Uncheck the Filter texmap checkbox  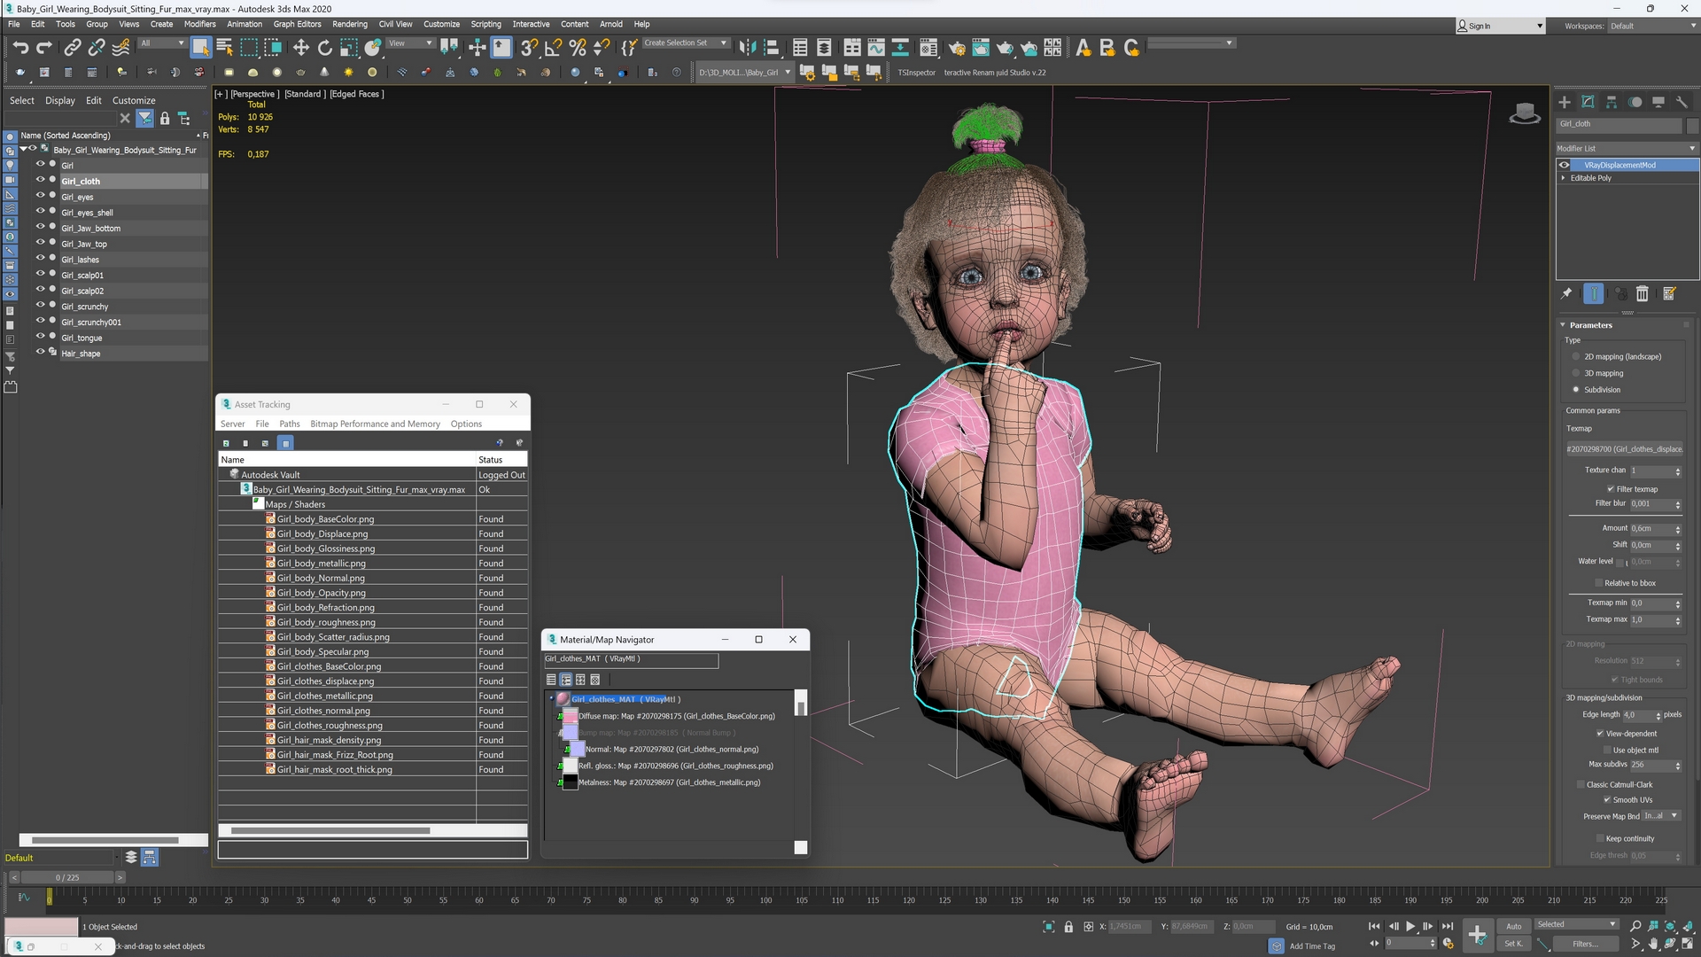pos(1611,489)
